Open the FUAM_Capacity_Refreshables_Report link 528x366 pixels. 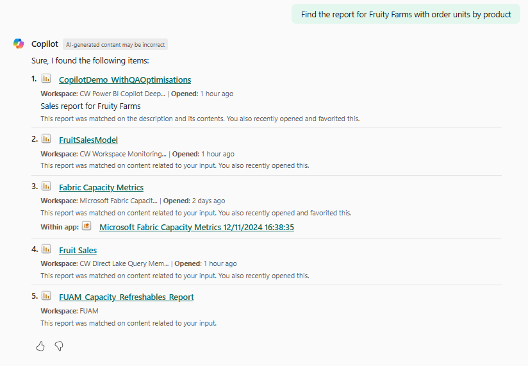pyautogui.click(x=126, y=297)
